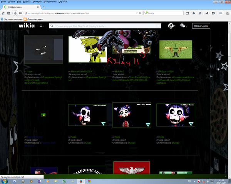
Task: Expand the Wikia hub navigation menu
Action: pyautogui.click(x=42, y=26)
